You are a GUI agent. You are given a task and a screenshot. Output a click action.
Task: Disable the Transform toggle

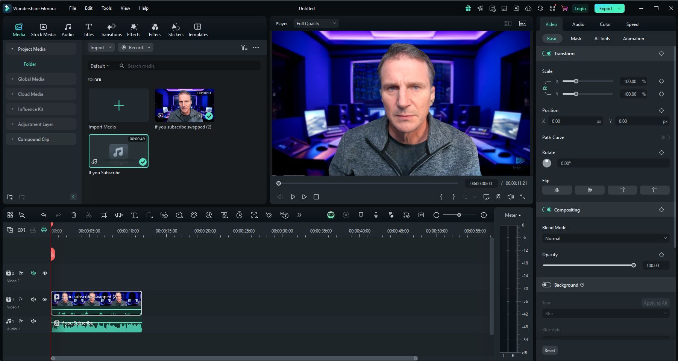tap(547, 53)
